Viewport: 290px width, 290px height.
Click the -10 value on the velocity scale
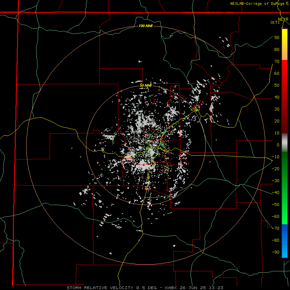click(275, 157)
